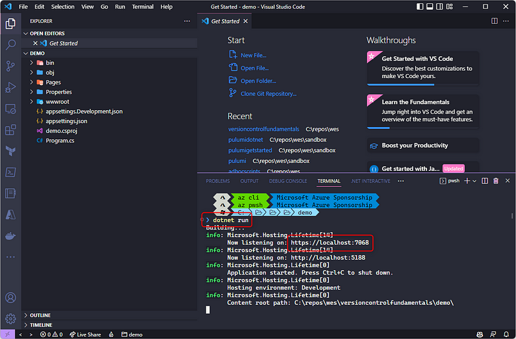Open Program.cs file in explorer
The height and width of the screenshot is (339, 516).
click(x=60, y=140)
